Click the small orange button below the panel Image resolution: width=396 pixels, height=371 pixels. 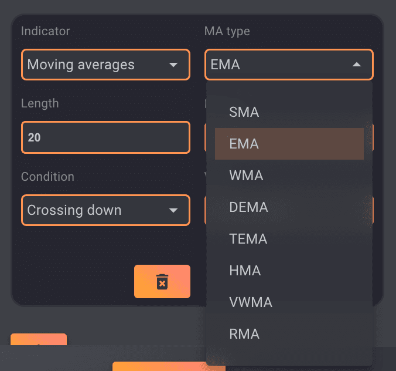[x=39, y=342]
